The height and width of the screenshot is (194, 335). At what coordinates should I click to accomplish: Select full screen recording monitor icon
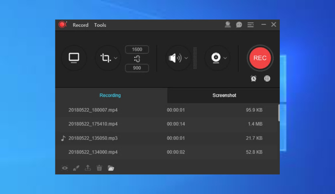pyautogui.click(x=74, y=58)
